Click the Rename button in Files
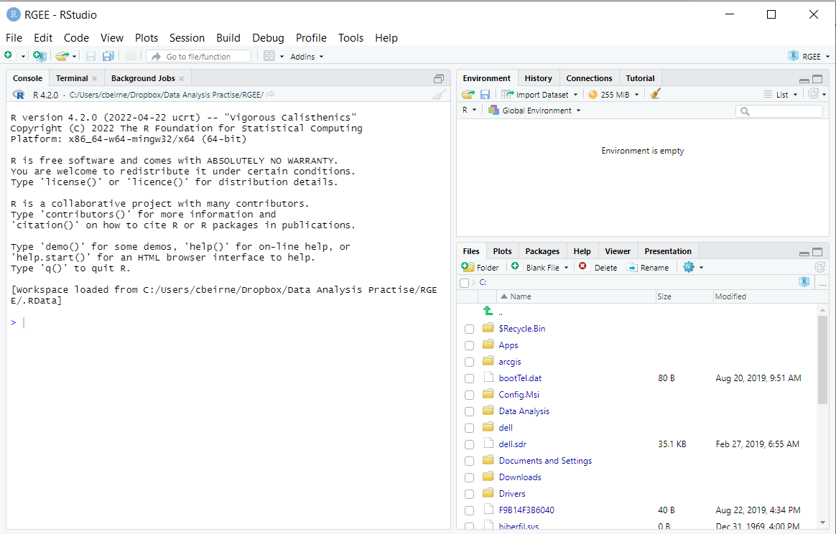Screen dimensions: 836x534 [648, 267]
